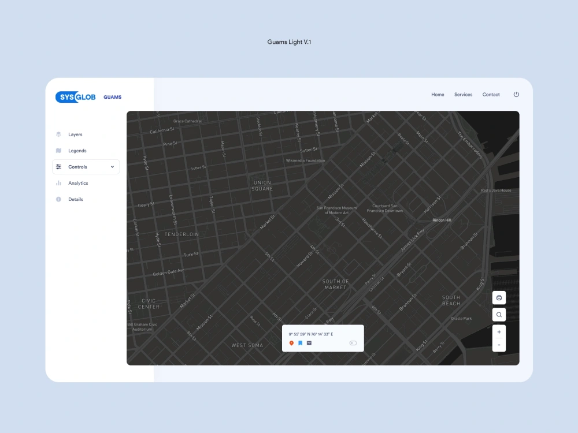578x433 pixels.
Task: Click the envelope mail icon
Action: pyautogui.click(x=309, y=343)
